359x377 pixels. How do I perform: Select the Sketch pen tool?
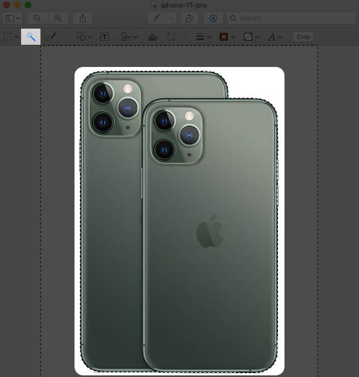click(51, 37)
